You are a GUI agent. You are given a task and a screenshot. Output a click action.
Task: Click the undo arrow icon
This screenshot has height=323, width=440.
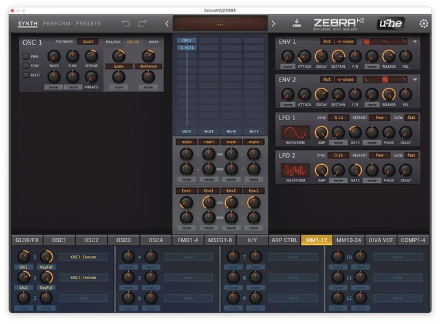click(x=126, y=24)
